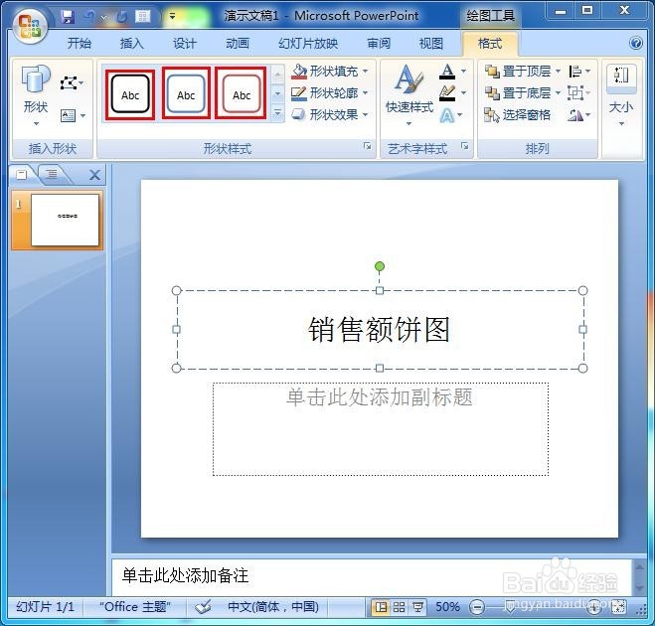Viewport: 655px width, 626px height.
Task: Open the Group objects menu icon
Action: coord(579,92)
